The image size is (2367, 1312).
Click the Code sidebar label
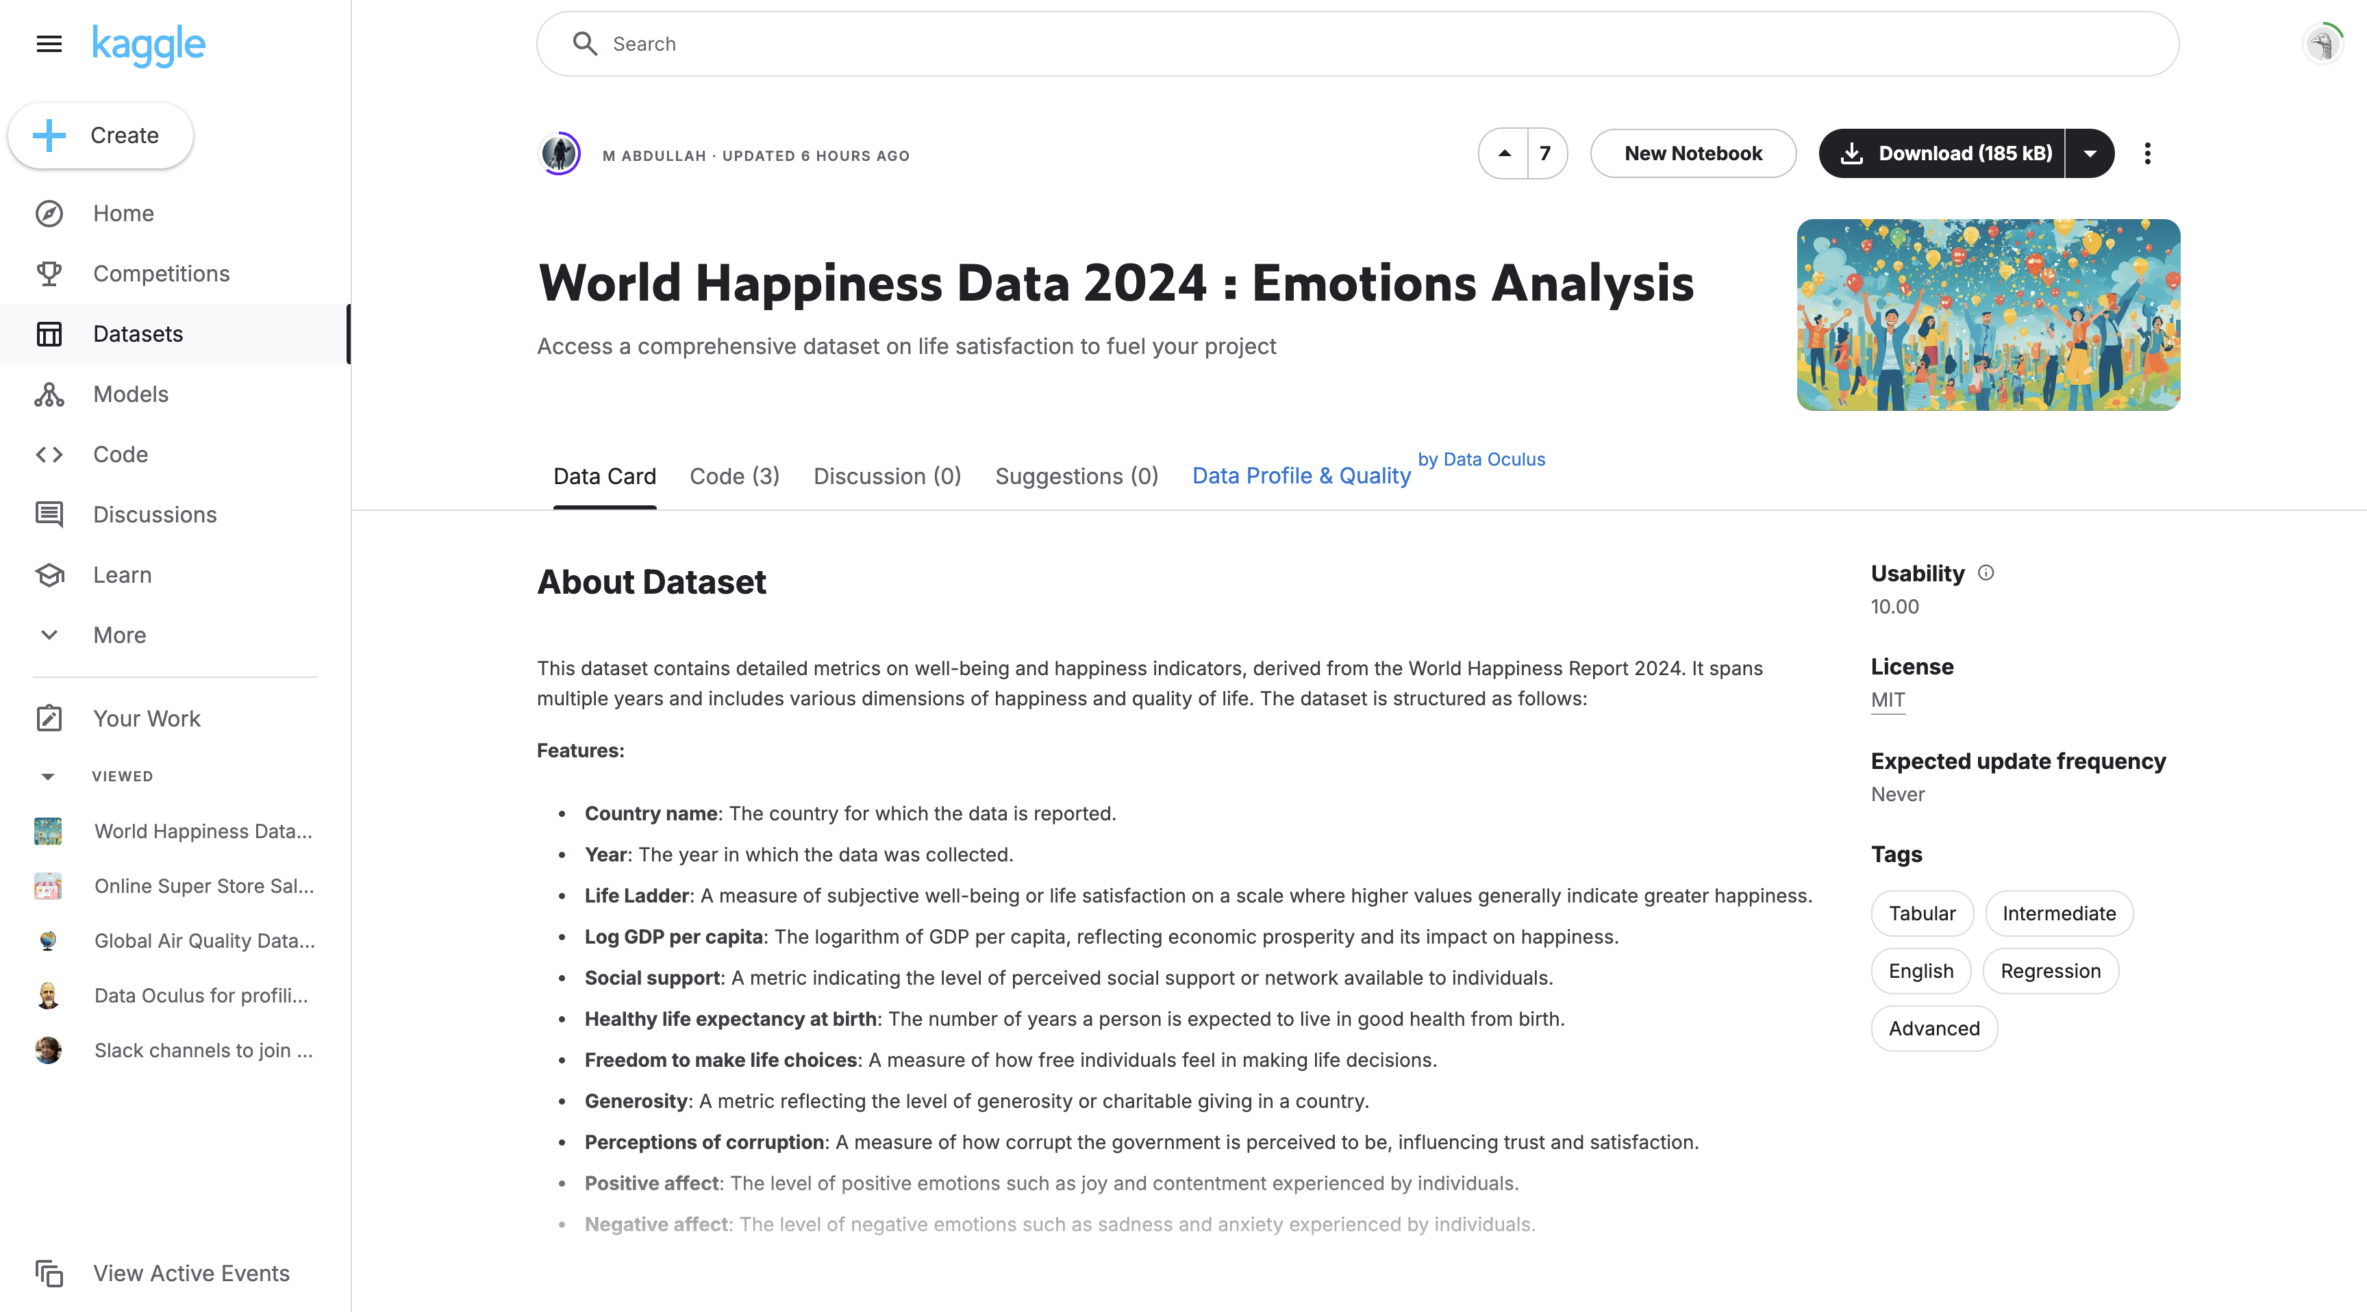[121, 454]
